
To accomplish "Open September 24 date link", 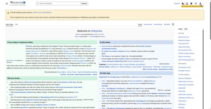I will pyautogui.click(x=104, y=77).
